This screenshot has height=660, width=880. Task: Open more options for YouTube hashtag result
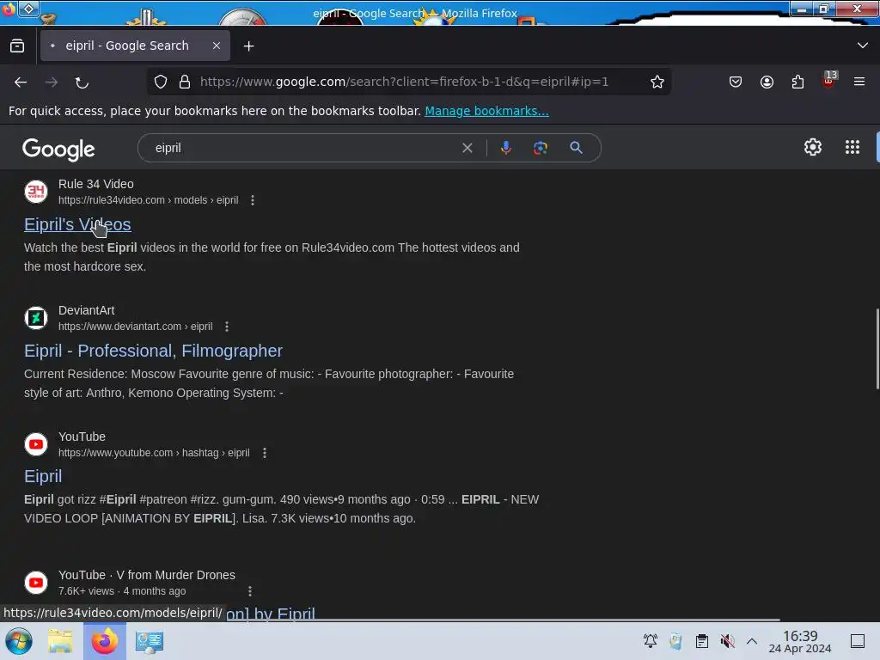(265, 453)
